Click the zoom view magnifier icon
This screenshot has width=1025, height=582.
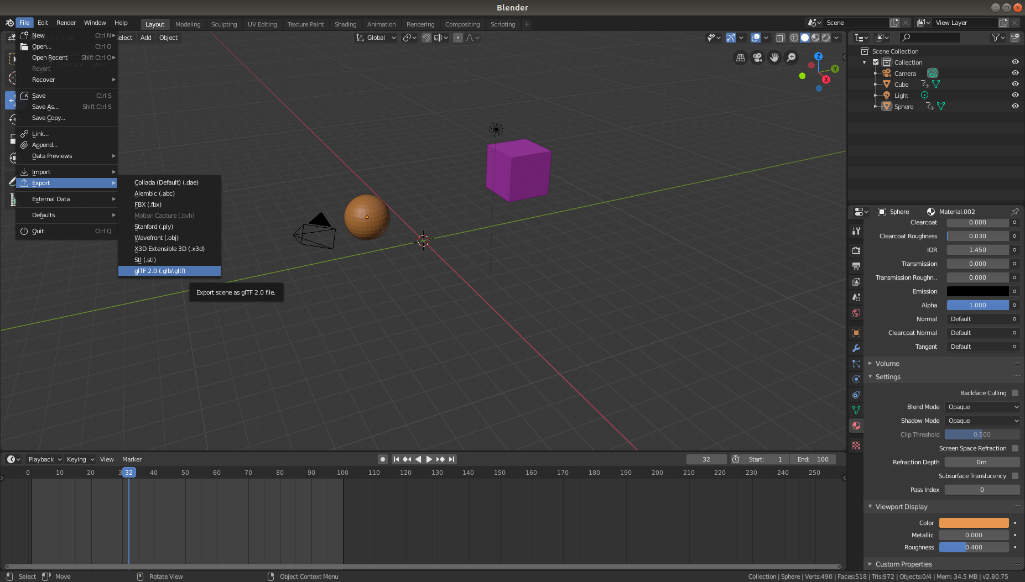tap(792, 57)
